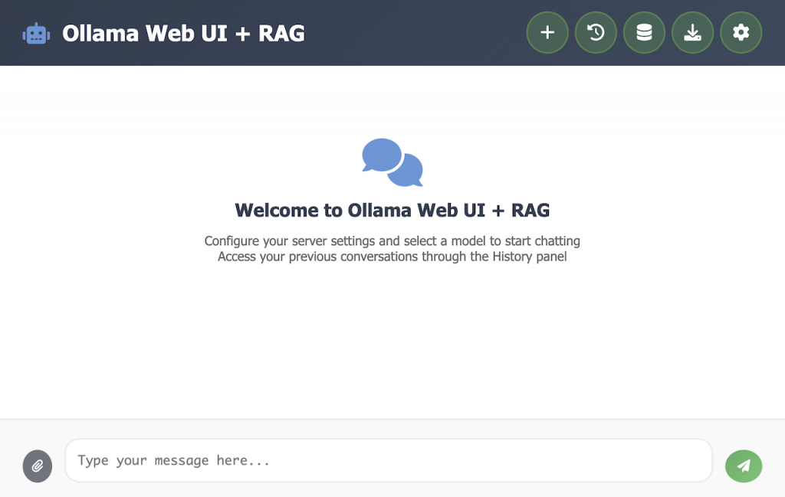This screenshot has width=785, height=497.
Task: Open the database knowledge base icon
Action: click(x=644, y=32)
